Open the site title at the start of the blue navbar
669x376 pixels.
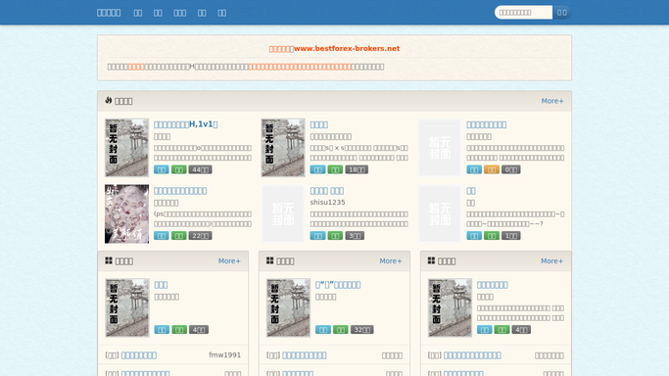point(109,13)
